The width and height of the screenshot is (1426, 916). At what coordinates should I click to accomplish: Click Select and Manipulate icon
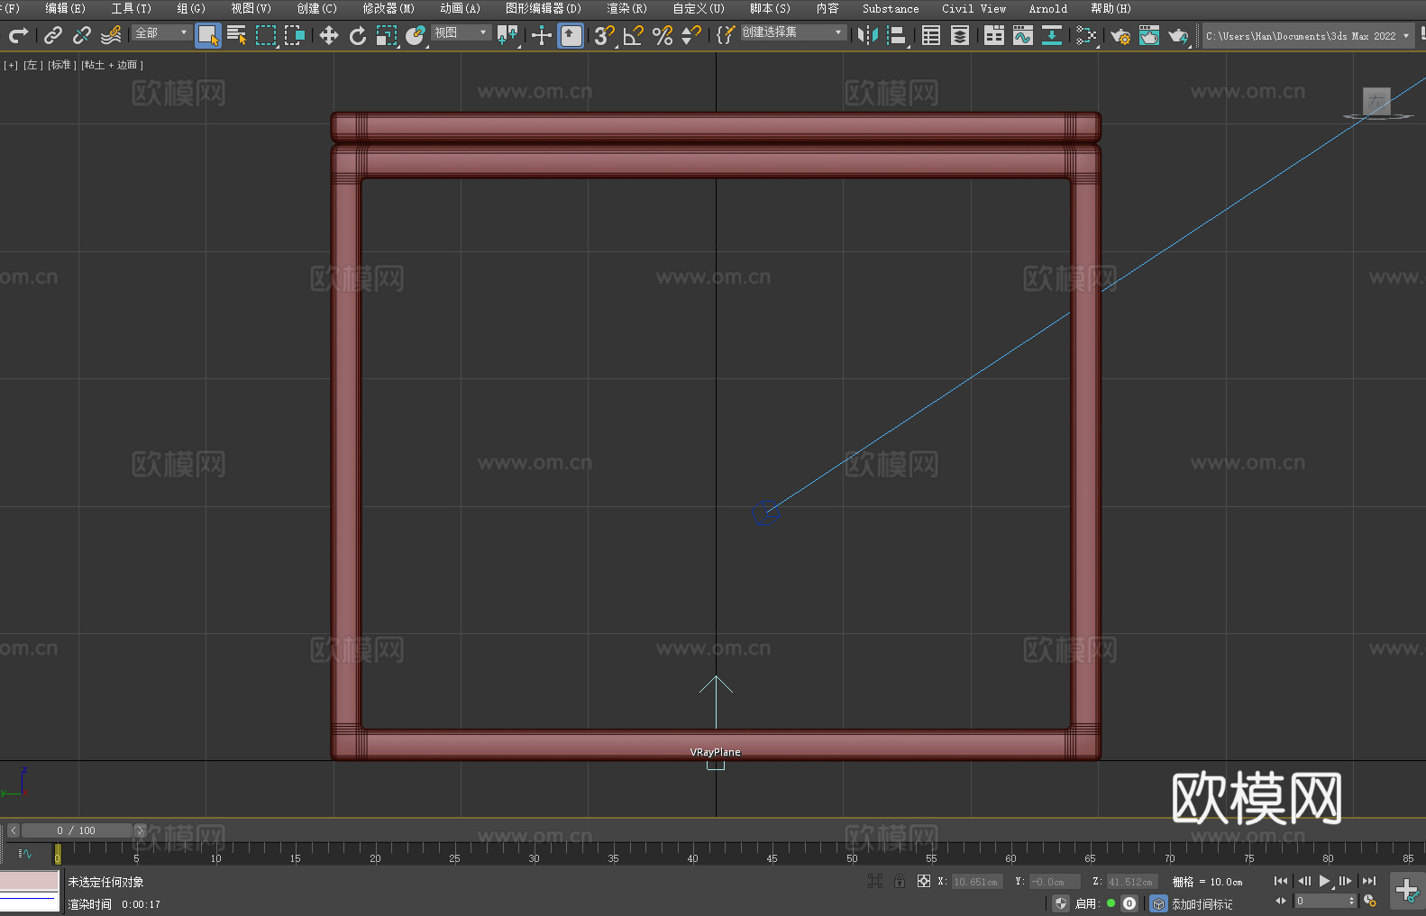(542, 35)
